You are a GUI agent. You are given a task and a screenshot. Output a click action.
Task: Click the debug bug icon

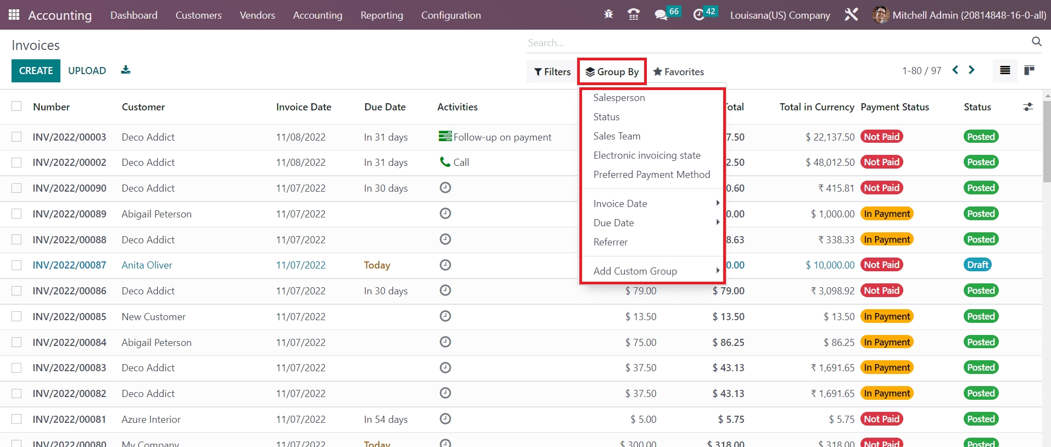point(608,15)
